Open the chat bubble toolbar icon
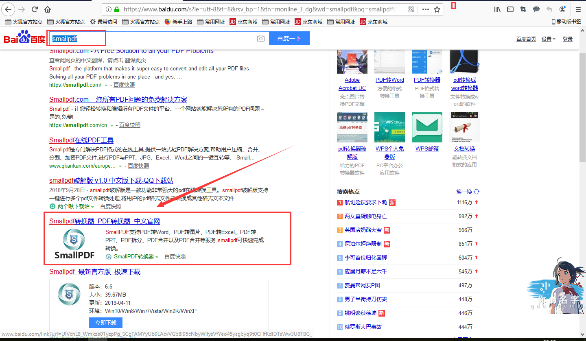The width and height of the screenshot is (586, 341). coord(536,9)
